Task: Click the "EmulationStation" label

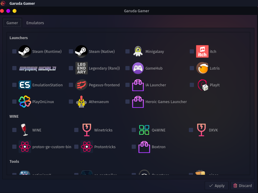Action: (47, 85)
